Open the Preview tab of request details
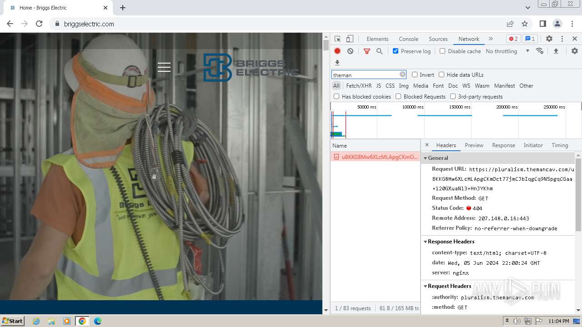Image resolution: width=582 pixels, height=327 pixels. (474, 145)
